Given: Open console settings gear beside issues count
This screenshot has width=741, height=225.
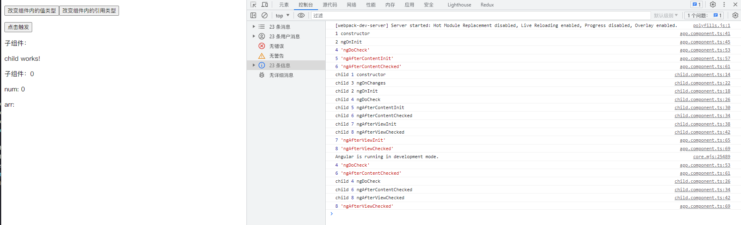Looking at the screenshot, I should click(x=735, y=15).
